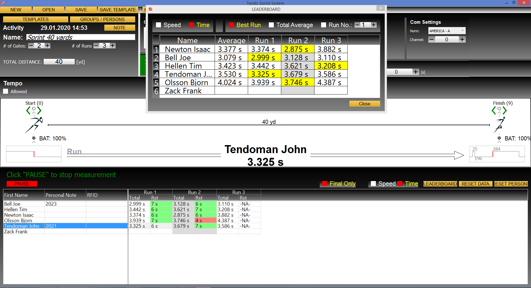
Task: Increase number of runs with plus
Action: click(113, 46)
